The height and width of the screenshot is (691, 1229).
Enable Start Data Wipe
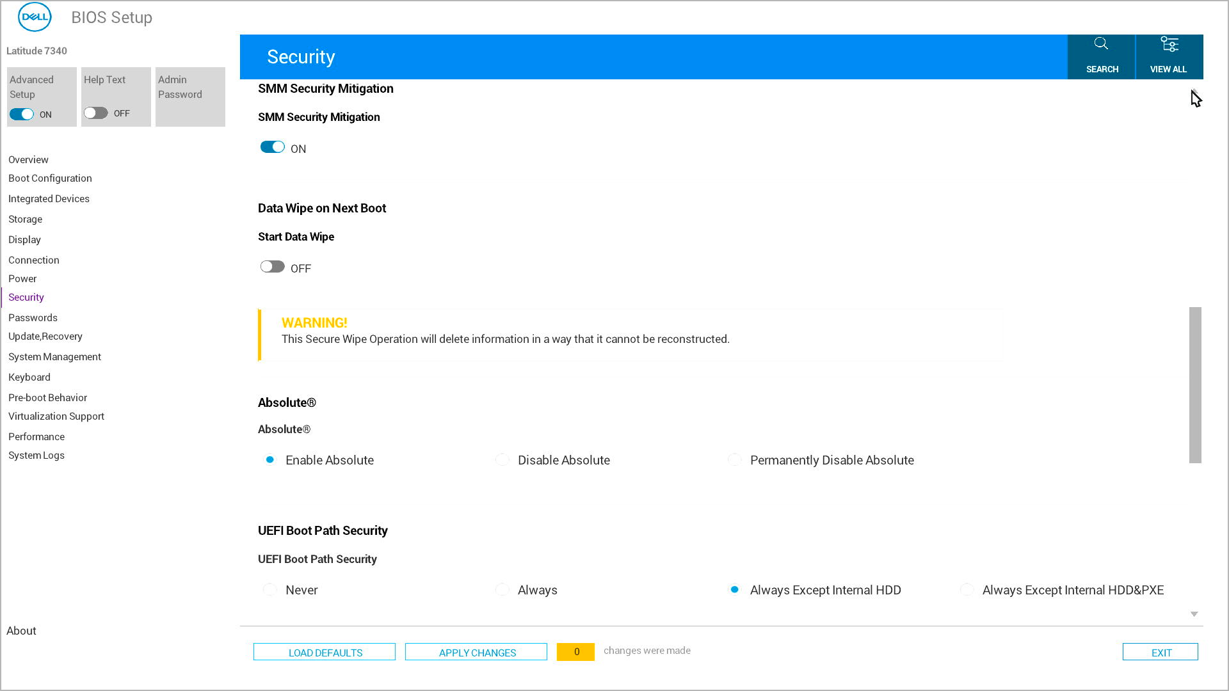271,266
